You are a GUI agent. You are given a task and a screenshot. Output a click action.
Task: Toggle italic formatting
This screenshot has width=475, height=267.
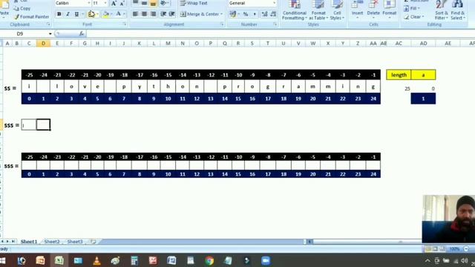coord(68,14)
